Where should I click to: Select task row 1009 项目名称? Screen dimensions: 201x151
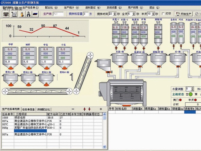point(52,117)
